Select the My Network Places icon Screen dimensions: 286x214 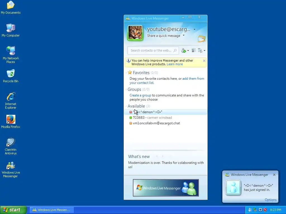coord(11,55)
